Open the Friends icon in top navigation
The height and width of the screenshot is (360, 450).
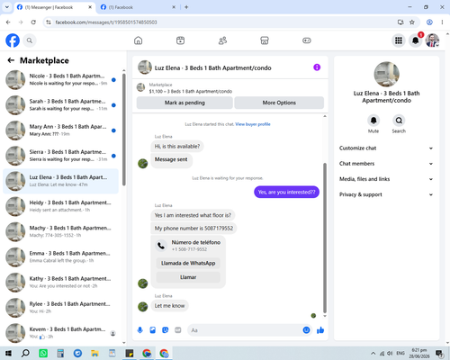click(222, 40)
